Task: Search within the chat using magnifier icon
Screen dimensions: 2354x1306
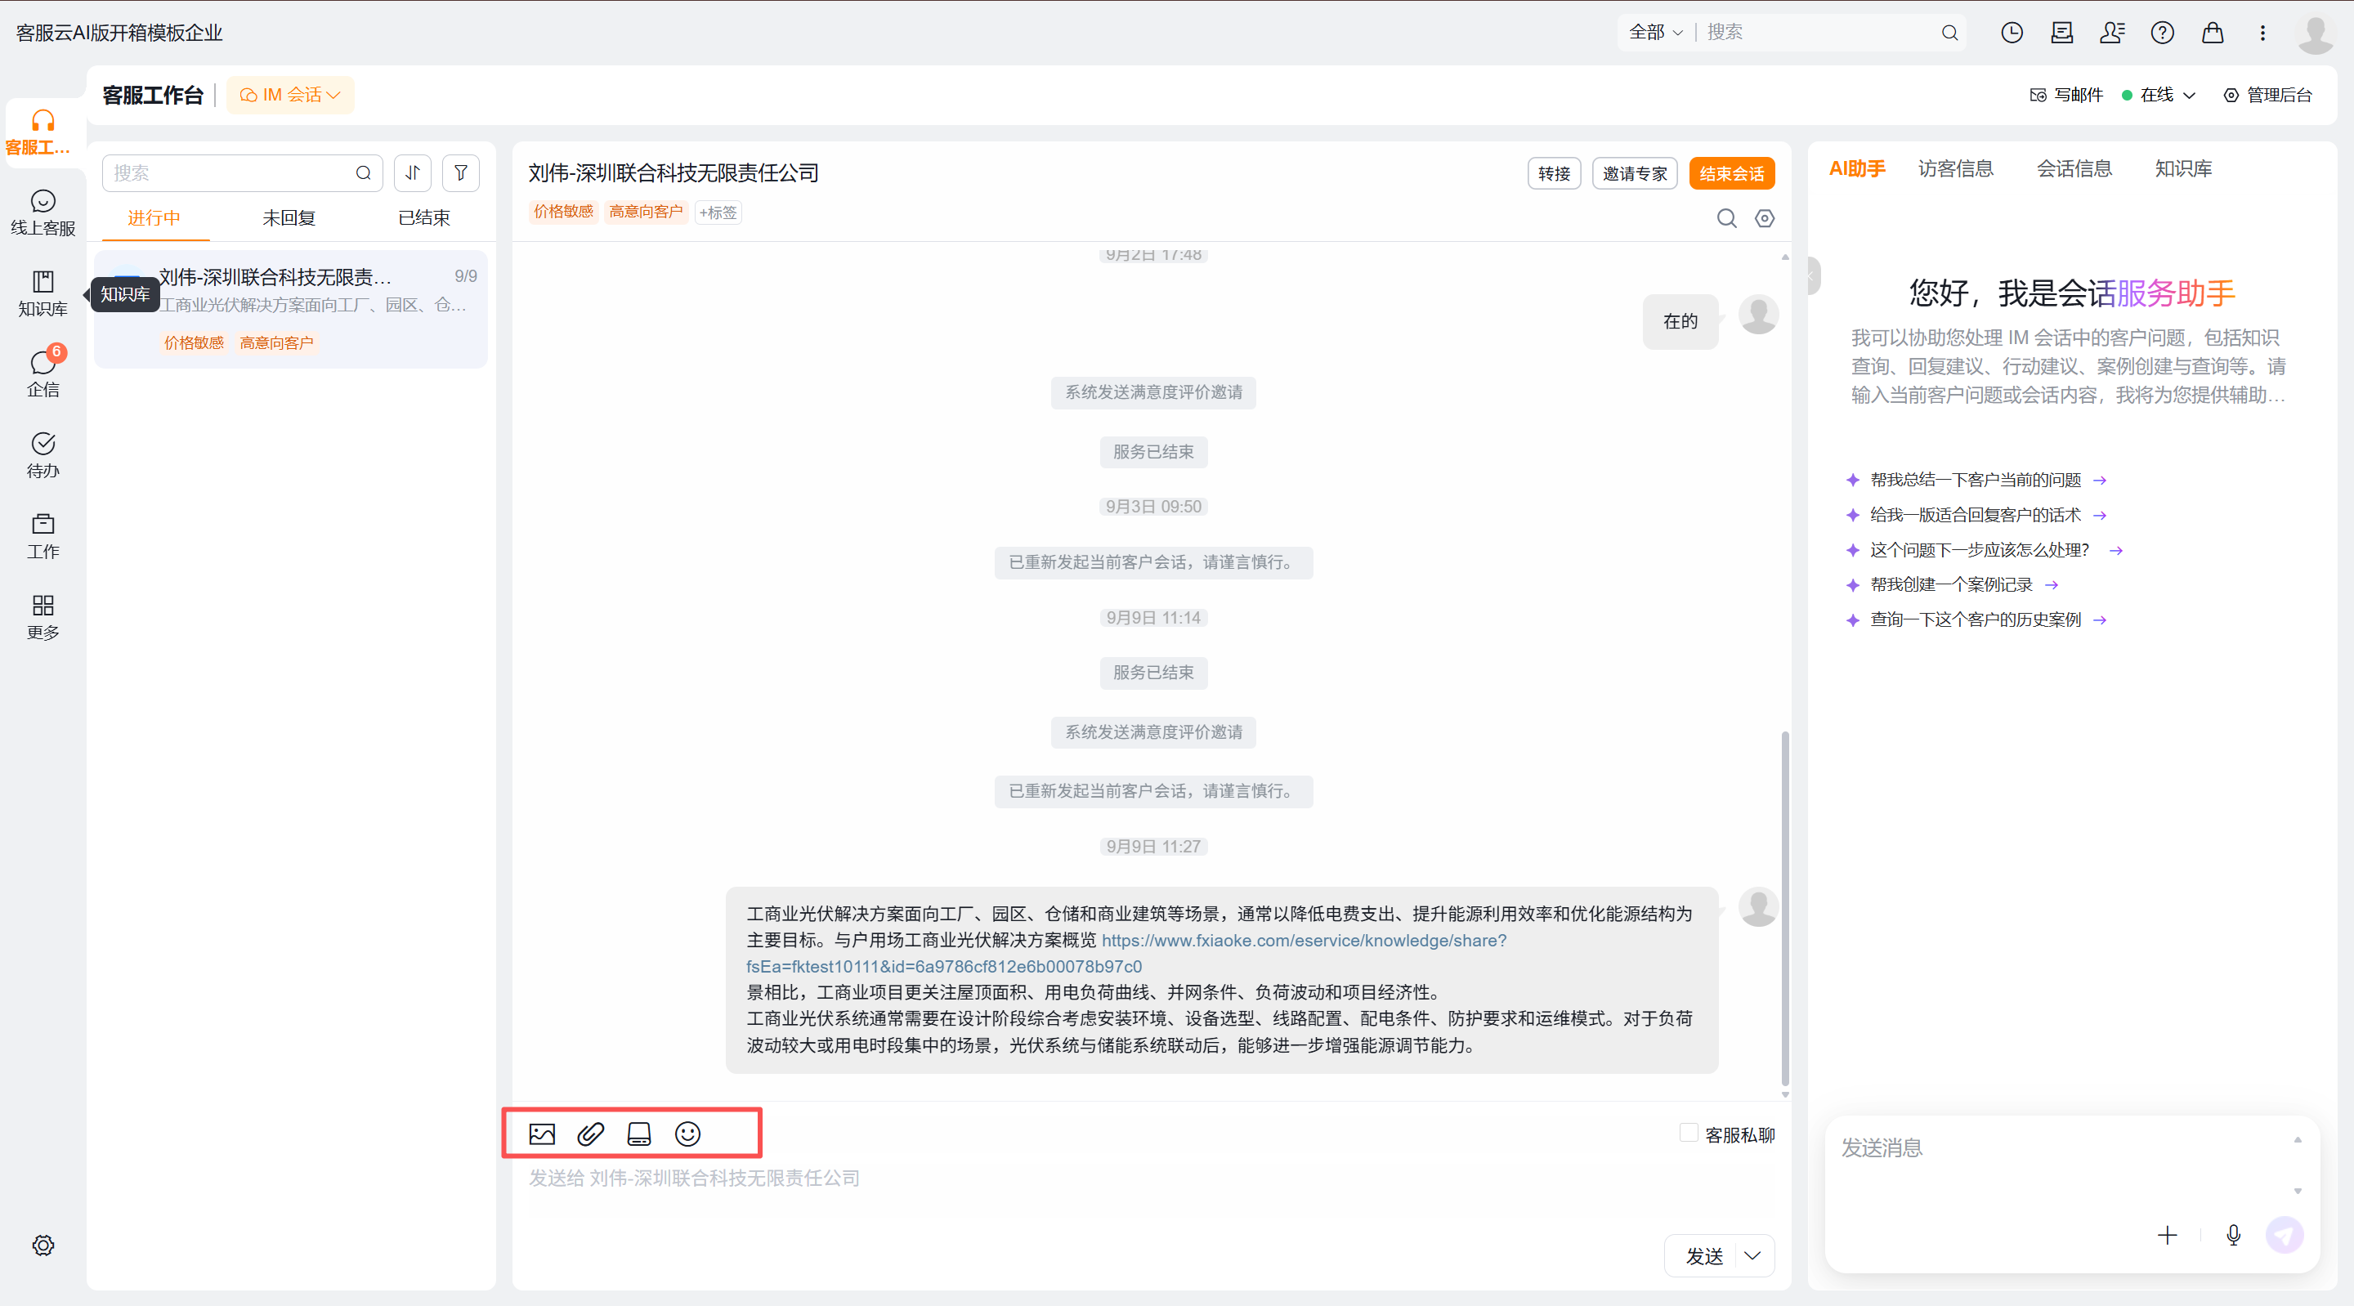Action: point(1726,218)
